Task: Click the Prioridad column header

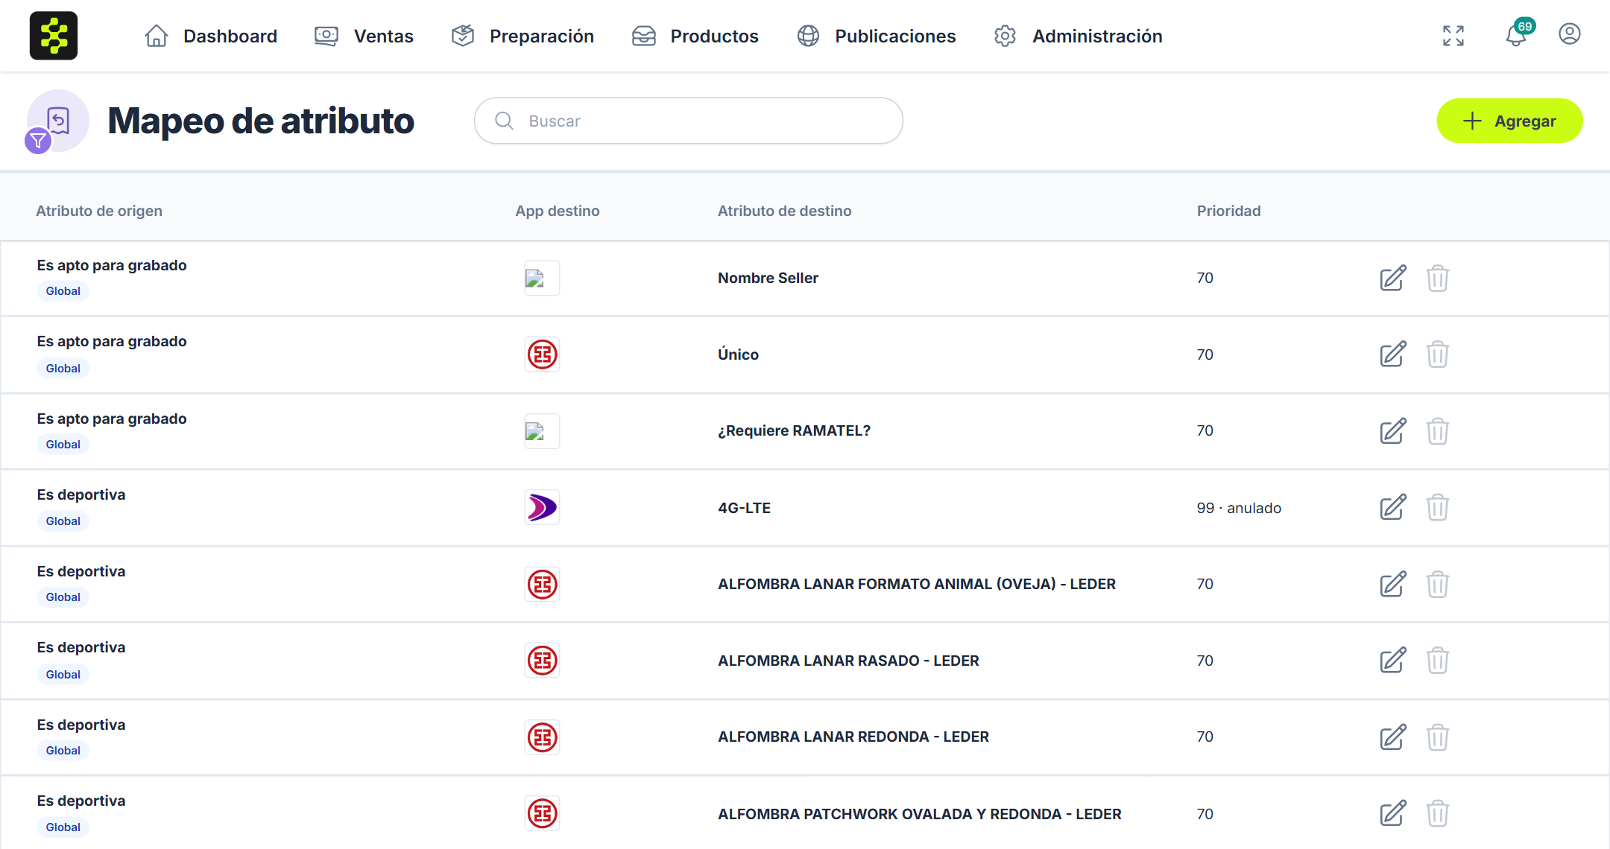Action: coord(1229,211)
